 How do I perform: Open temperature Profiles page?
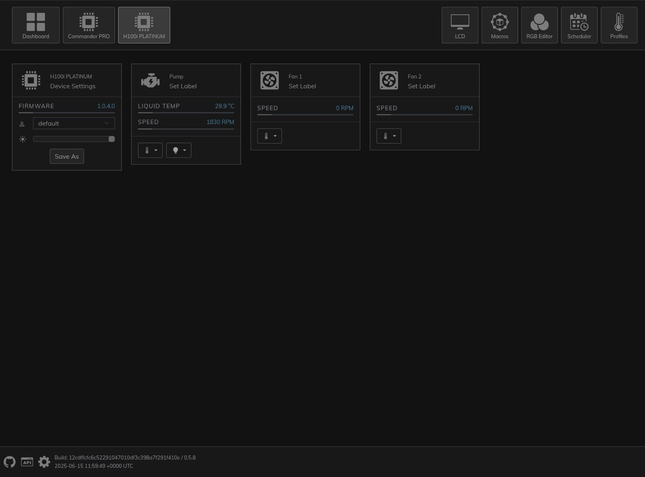[x=619, y=25]
